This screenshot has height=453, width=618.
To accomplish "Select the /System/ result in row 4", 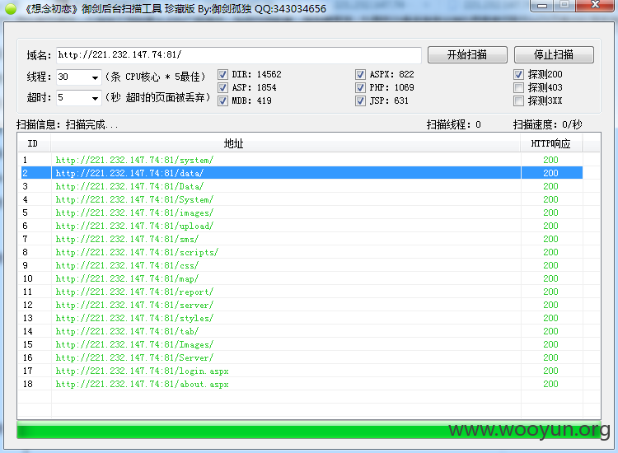I will pyautogui.click(x=302, y=199).
